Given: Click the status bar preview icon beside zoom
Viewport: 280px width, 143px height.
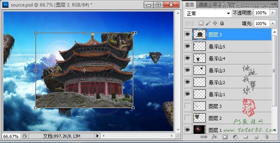Looking at the screenshot, I should click(x=25, y=136).
